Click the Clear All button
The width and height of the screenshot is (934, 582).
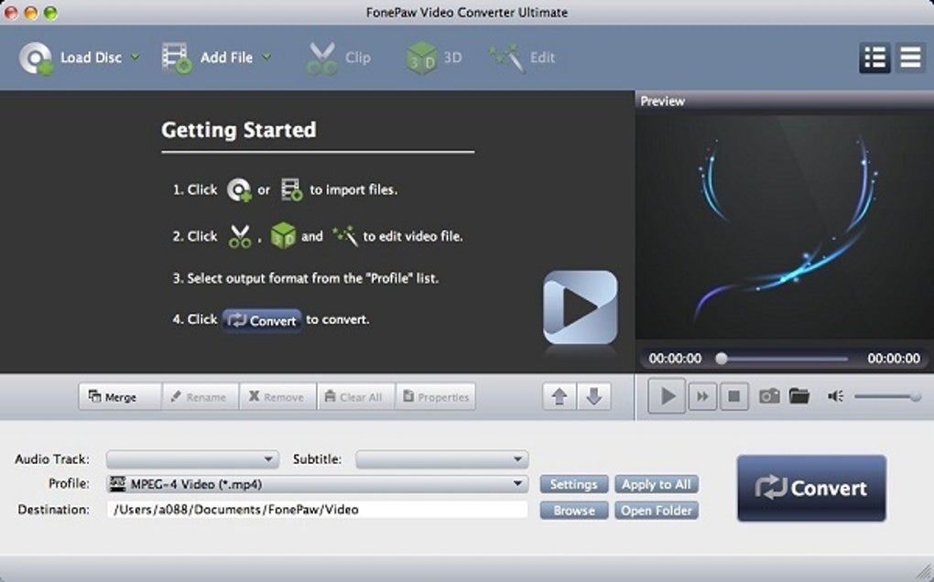point(356,396)
